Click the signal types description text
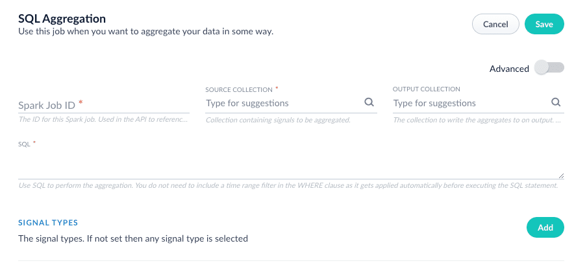The height and width of the screenshot is (274, 574). pos(133,238)
